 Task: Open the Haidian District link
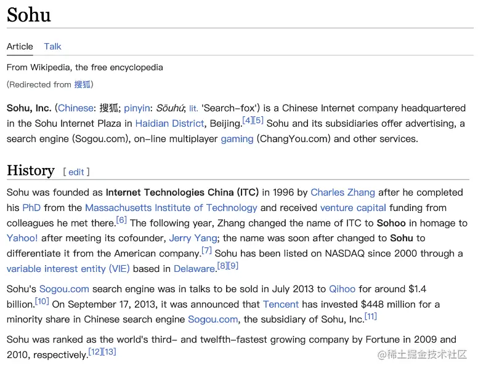click(169, 124)
